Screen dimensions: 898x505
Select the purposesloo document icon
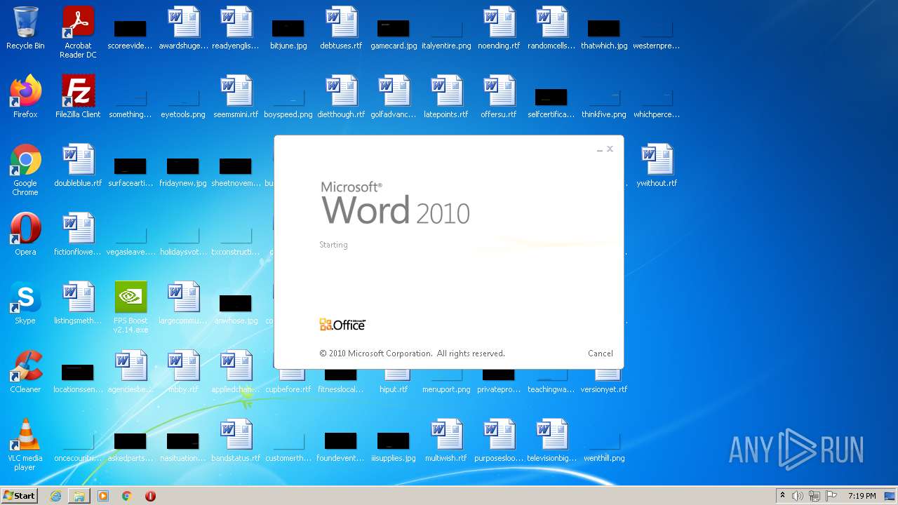click(499, 440)
